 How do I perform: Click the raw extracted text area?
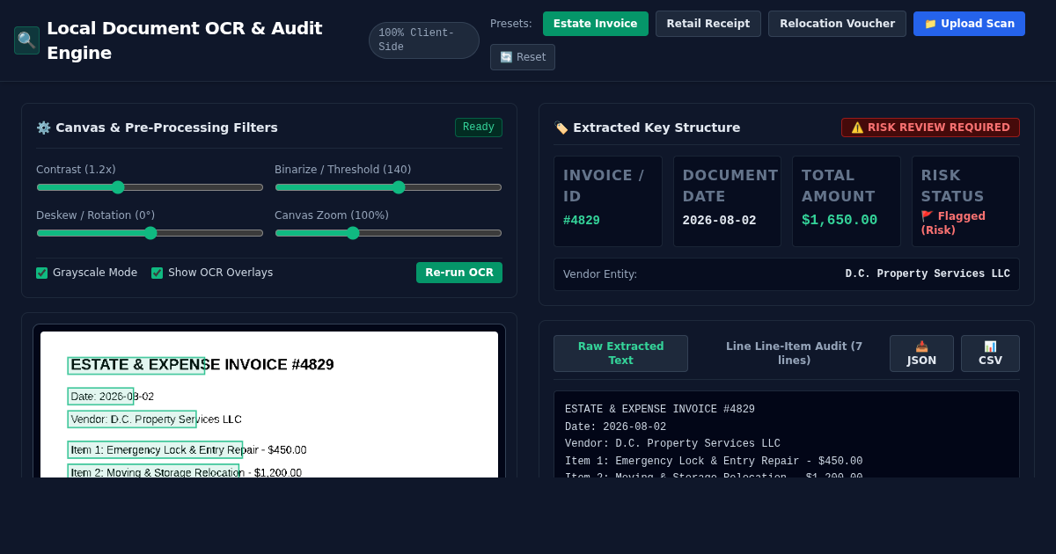click(x=787, y=434)
